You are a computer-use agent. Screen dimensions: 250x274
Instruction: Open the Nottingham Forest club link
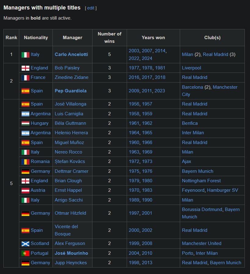click(x=201, y=181)
